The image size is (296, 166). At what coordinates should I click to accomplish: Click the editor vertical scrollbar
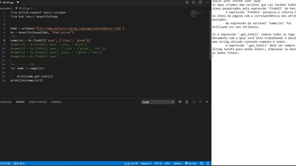click(x=210, y=35)
